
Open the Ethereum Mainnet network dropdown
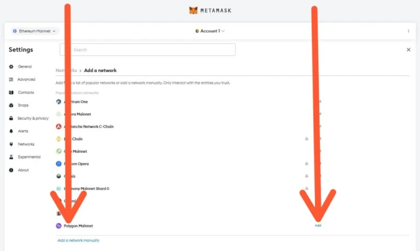34,31
